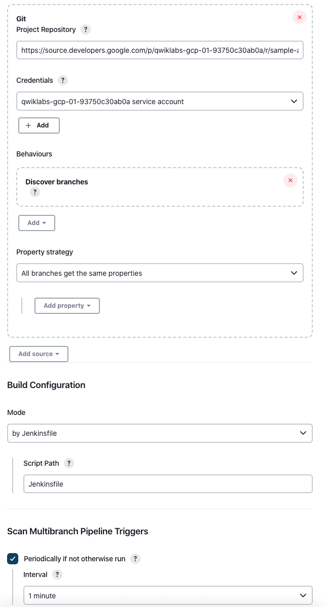Open the Credentials service account dropdown
Screen dimensions: 329x609
[160, 102]
